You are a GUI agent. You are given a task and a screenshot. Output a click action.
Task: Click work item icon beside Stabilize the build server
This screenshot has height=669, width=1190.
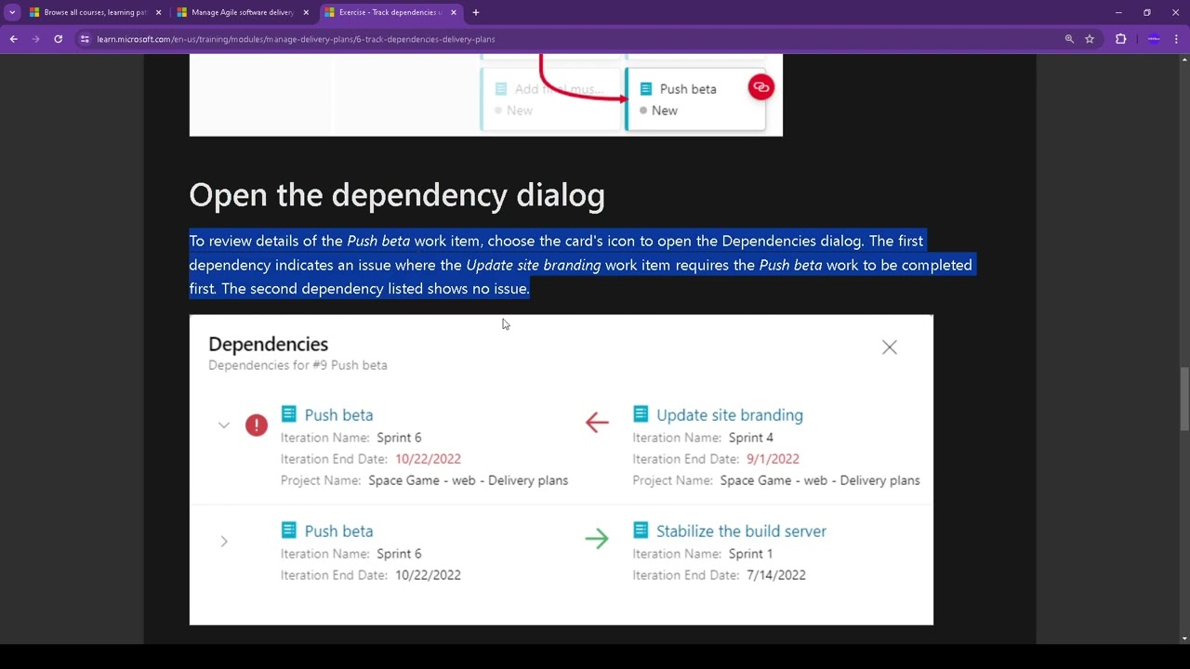point(641,530)
